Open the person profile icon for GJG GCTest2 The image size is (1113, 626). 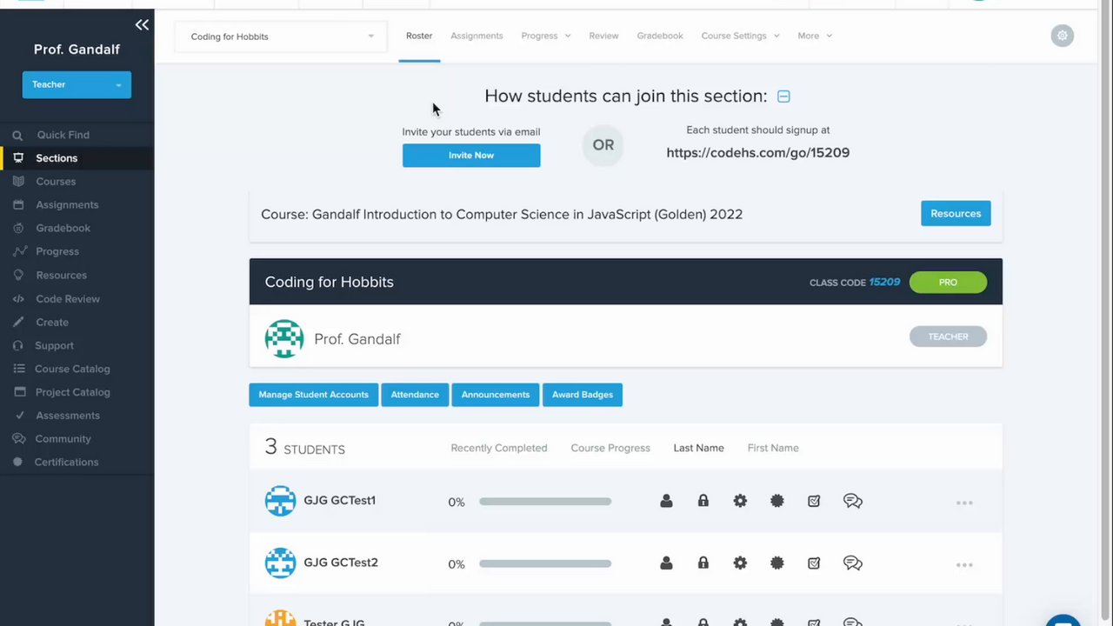click(666, 563)
